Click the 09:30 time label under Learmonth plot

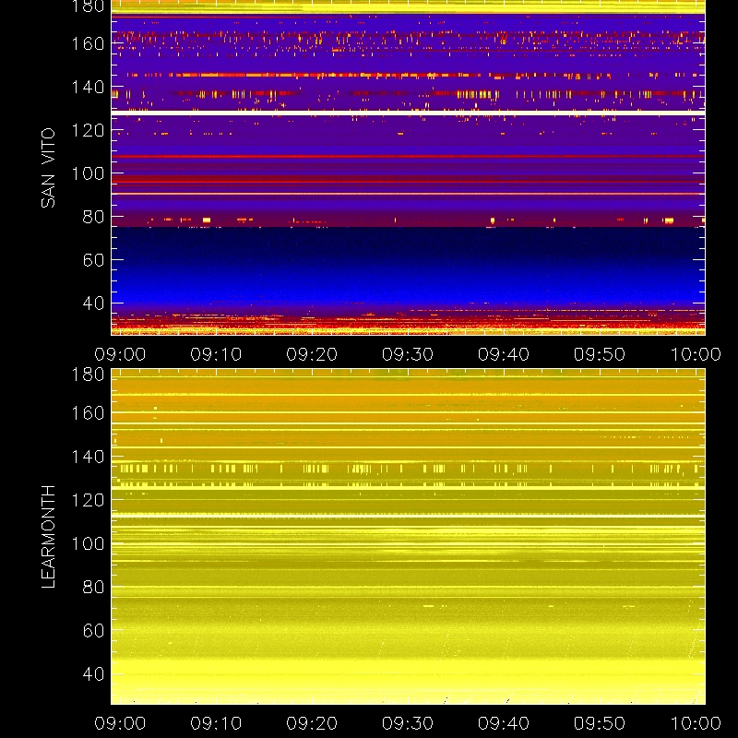[408, 723]
